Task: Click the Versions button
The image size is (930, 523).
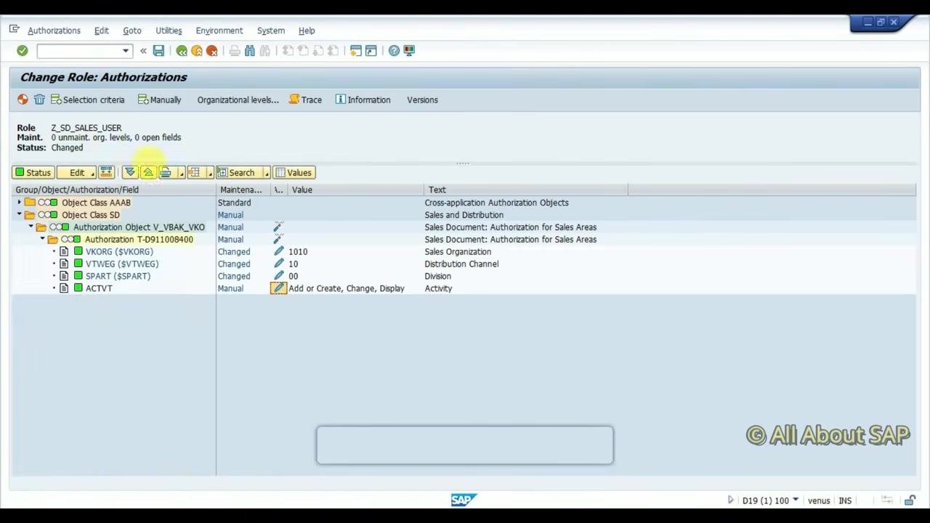Action: click(x=422, y=100)
